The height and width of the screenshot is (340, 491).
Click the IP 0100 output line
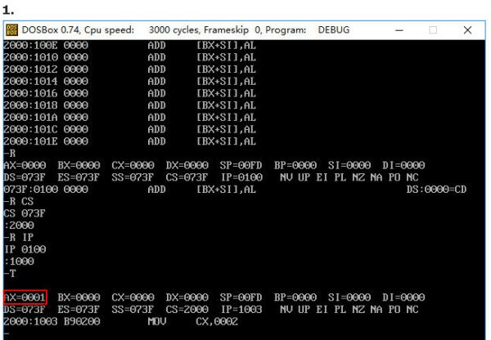[x=25, y=249]
